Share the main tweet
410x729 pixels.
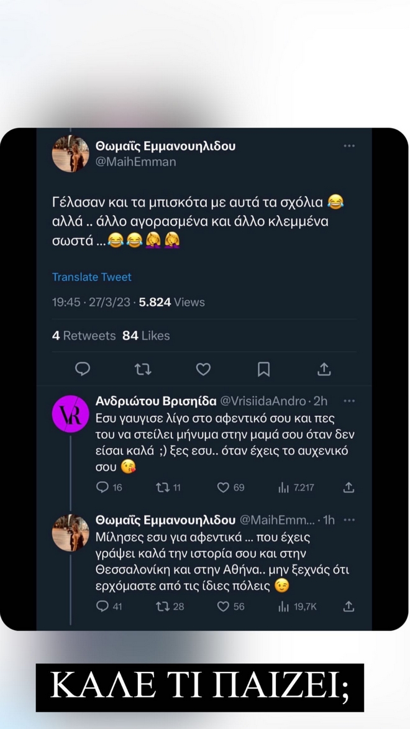(324, 369)
